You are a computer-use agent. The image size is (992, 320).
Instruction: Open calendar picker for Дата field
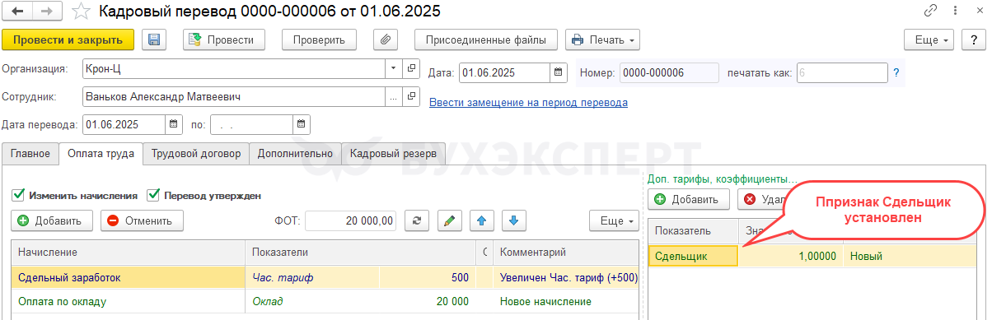[559, 72]
